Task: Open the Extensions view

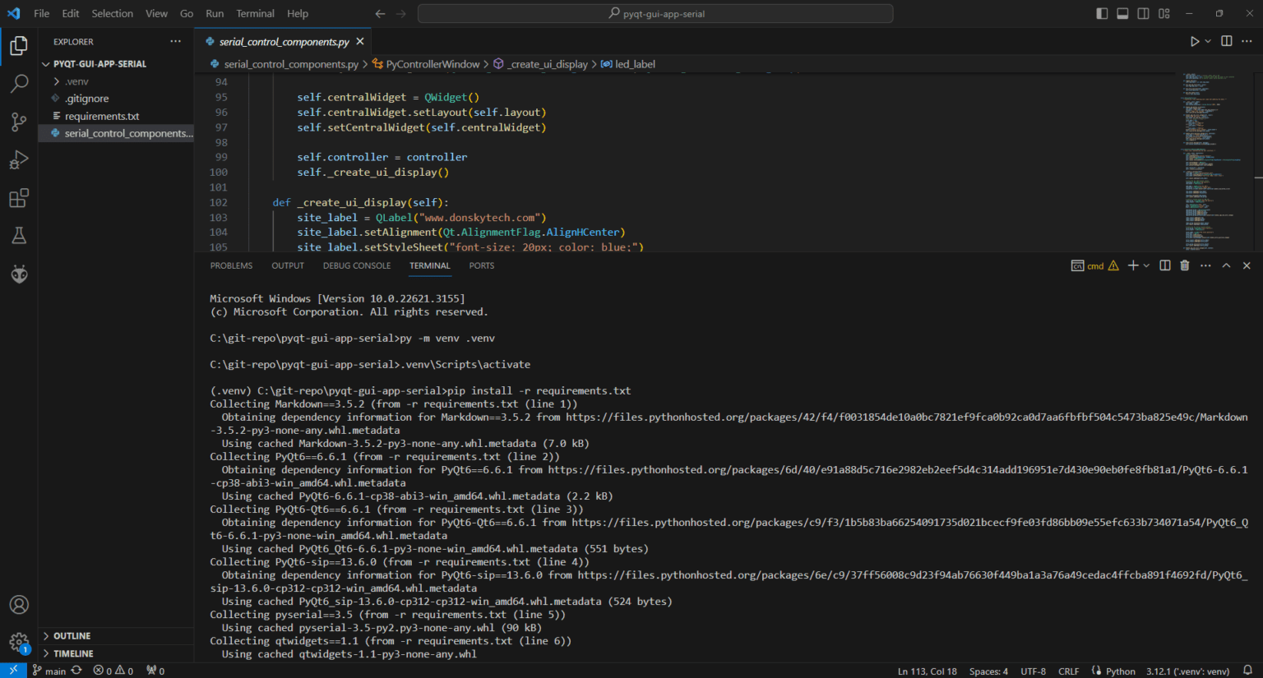Action: pyautogui.click(x=19, y=198)
